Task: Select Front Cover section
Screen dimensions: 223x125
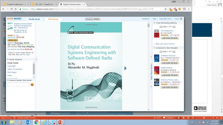Action: [13, 63]
